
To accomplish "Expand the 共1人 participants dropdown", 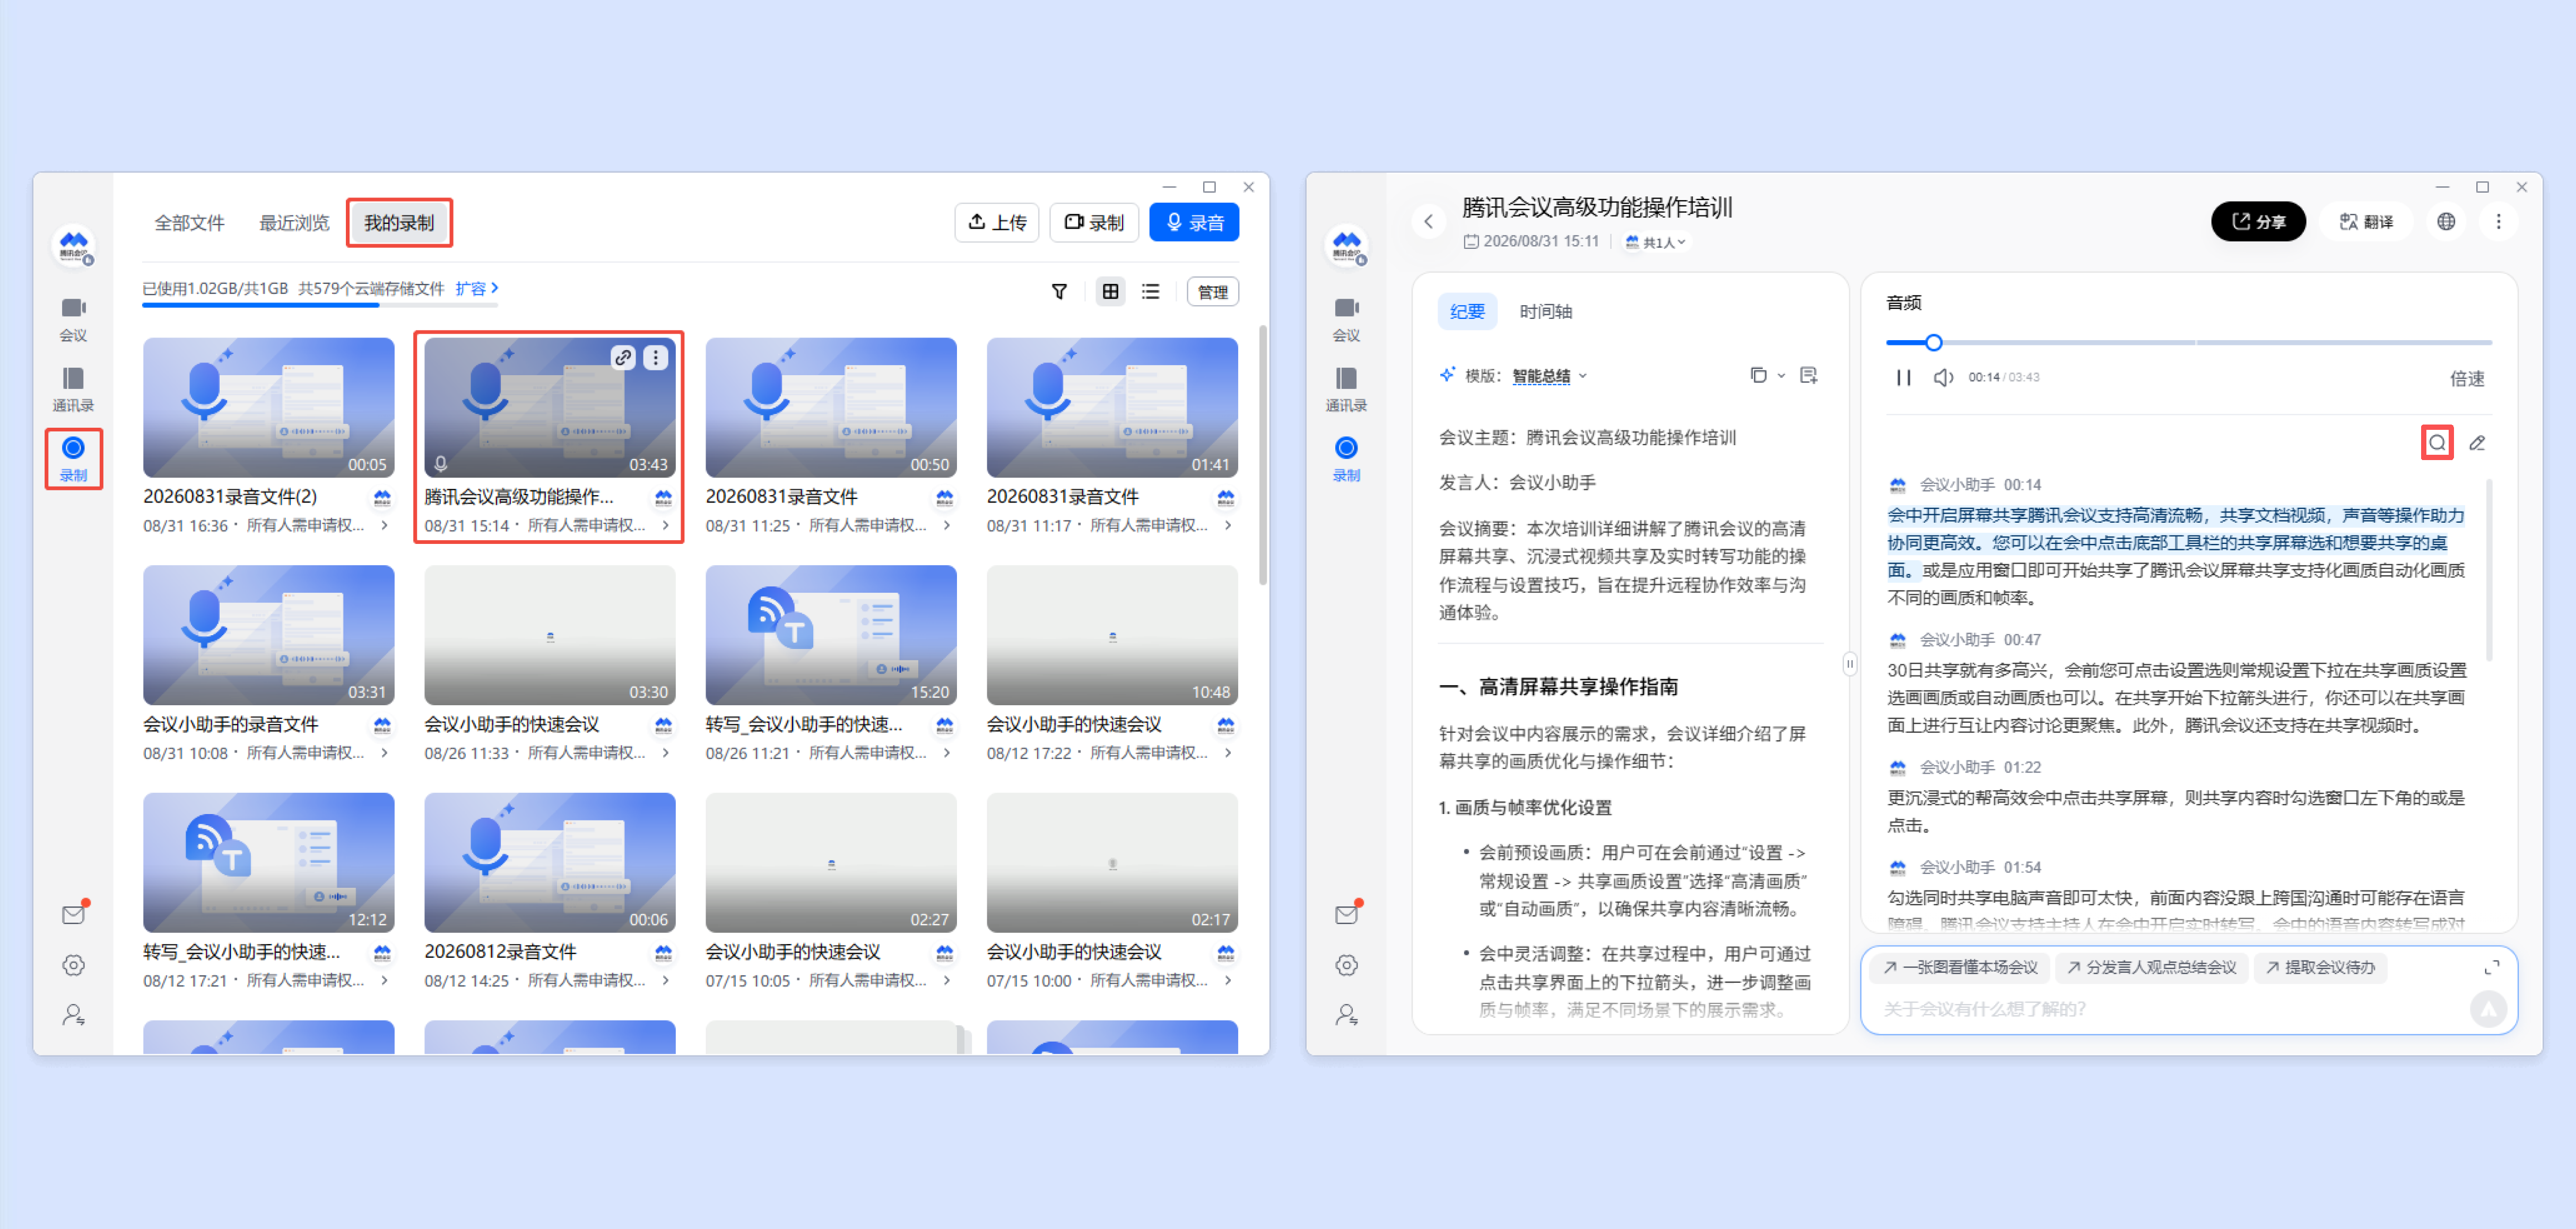I will 1656,242.
